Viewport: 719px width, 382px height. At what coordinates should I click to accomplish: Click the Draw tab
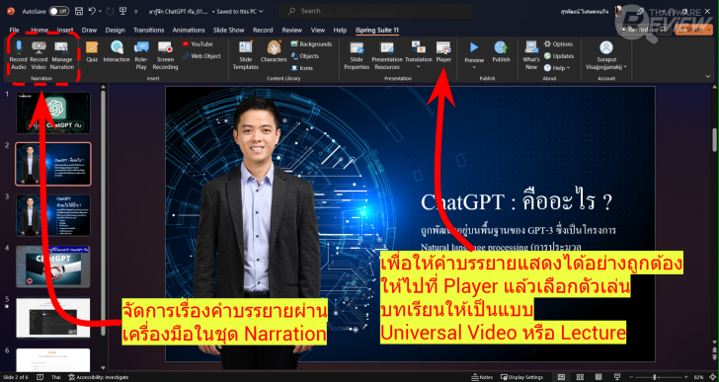coord(89,30)
